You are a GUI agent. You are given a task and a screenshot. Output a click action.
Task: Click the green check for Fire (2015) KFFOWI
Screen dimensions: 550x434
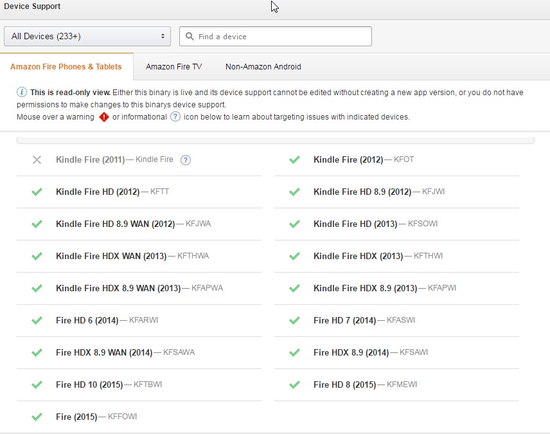point(37,417)
